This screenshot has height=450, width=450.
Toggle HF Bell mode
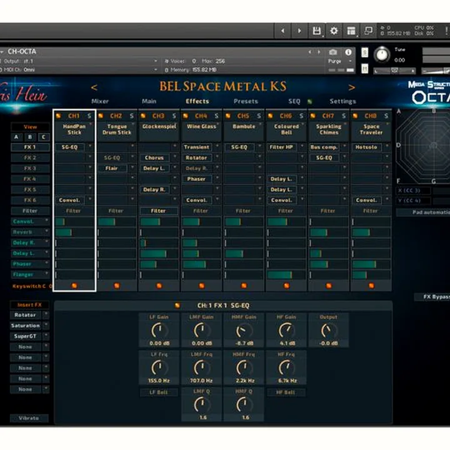(x=286, y=392)
